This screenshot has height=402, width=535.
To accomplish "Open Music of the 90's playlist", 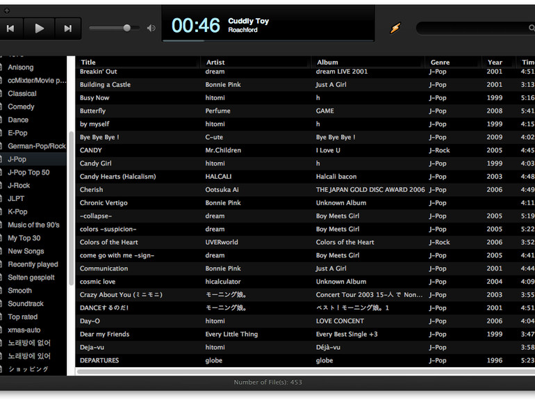I will click(33, 225).
